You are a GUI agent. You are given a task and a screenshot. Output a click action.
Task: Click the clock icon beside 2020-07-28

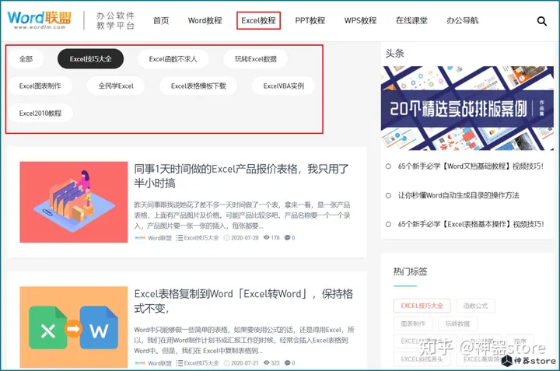coord(227,237)
